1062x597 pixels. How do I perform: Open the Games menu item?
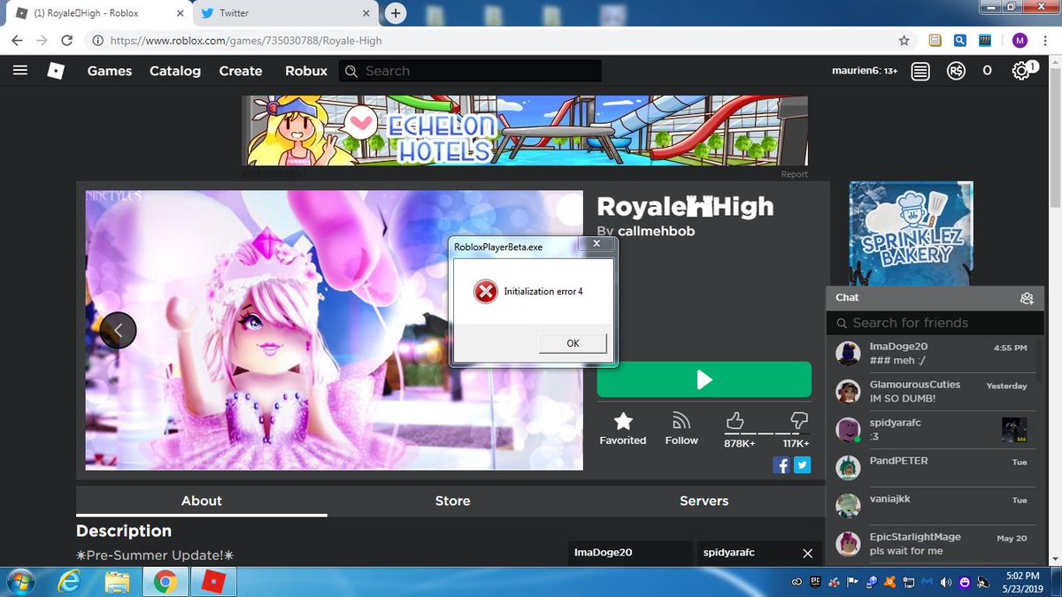pyautogui.click(x=110, y=71)
